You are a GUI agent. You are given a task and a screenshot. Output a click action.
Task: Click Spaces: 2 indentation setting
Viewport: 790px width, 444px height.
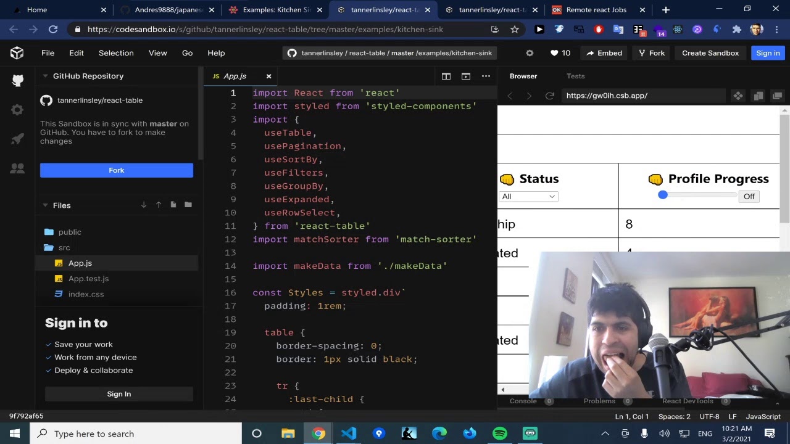[x=674, y=416]
